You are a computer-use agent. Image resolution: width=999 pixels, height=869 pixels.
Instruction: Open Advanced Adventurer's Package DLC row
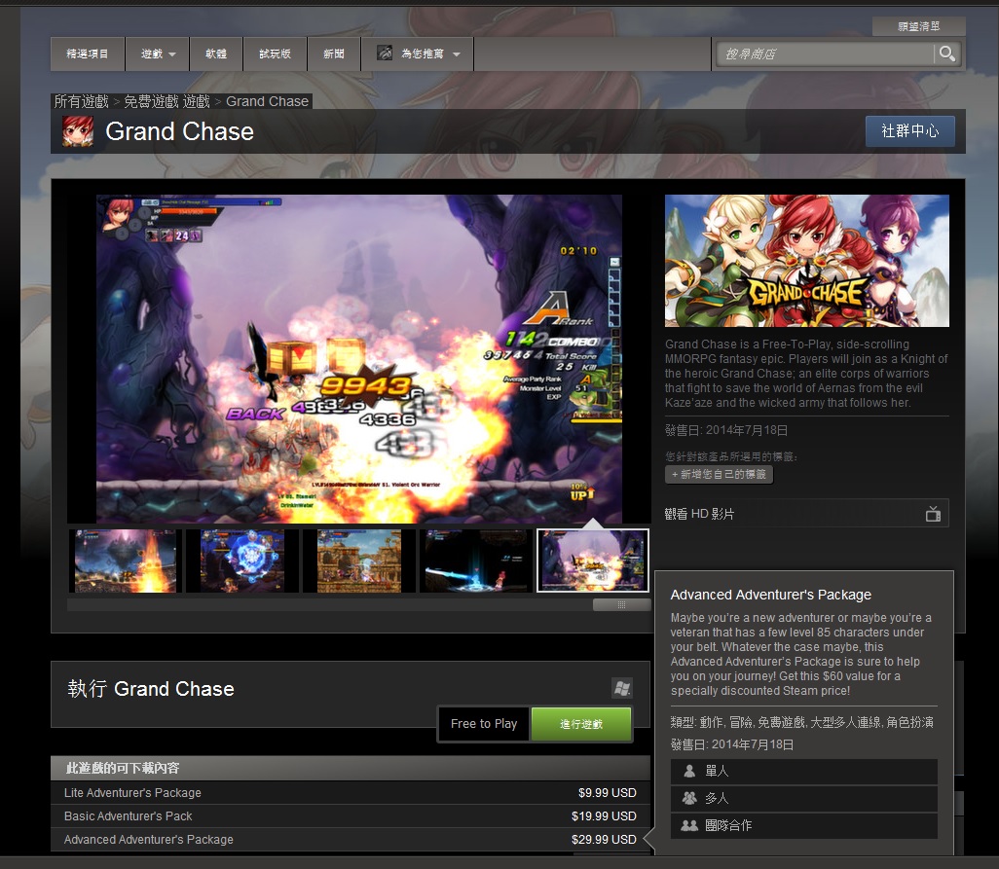pyautogui.click(x=351, y=840)
